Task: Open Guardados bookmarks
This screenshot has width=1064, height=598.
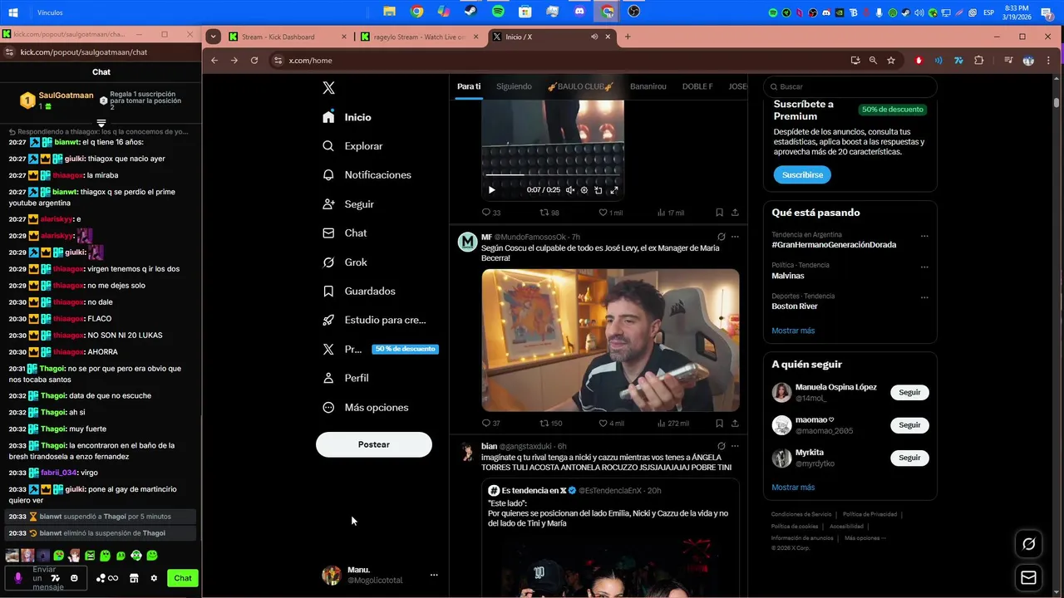Action: (358, 292)
